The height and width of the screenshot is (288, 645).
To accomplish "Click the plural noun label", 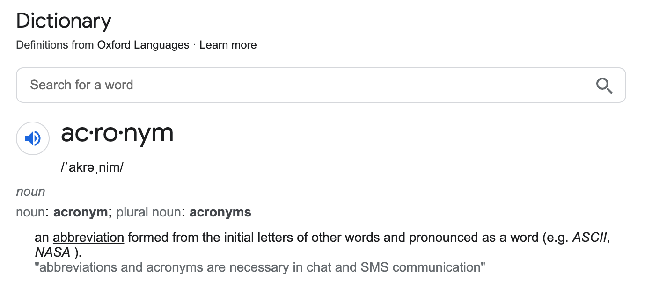I will (148, 212).
